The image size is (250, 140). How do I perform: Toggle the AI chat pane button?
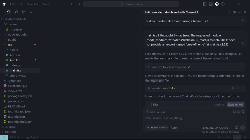tap(217, 4)
